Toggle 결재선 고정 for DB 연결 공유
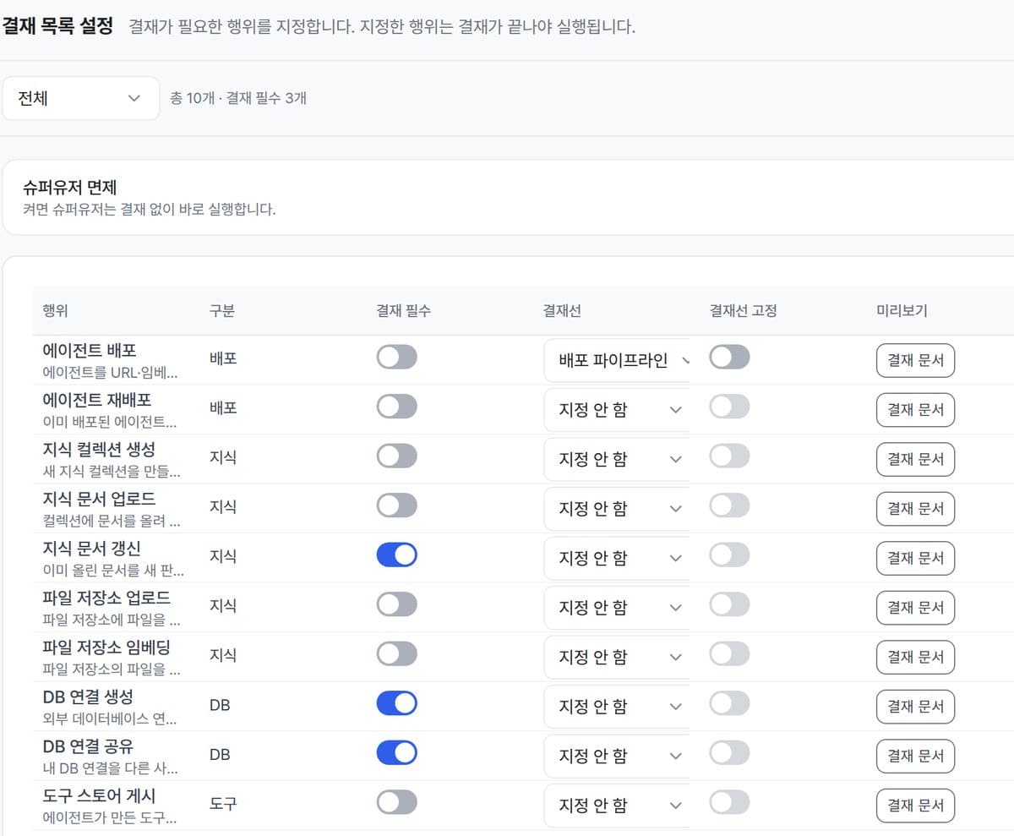Screen dimensions: 1014x836 click(x=729, y=753)
